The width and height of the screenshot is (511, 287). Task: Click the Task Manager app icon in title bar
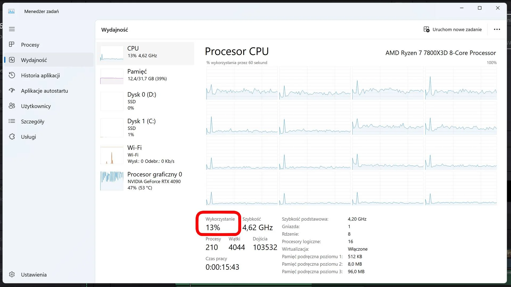tap(11, 11)
